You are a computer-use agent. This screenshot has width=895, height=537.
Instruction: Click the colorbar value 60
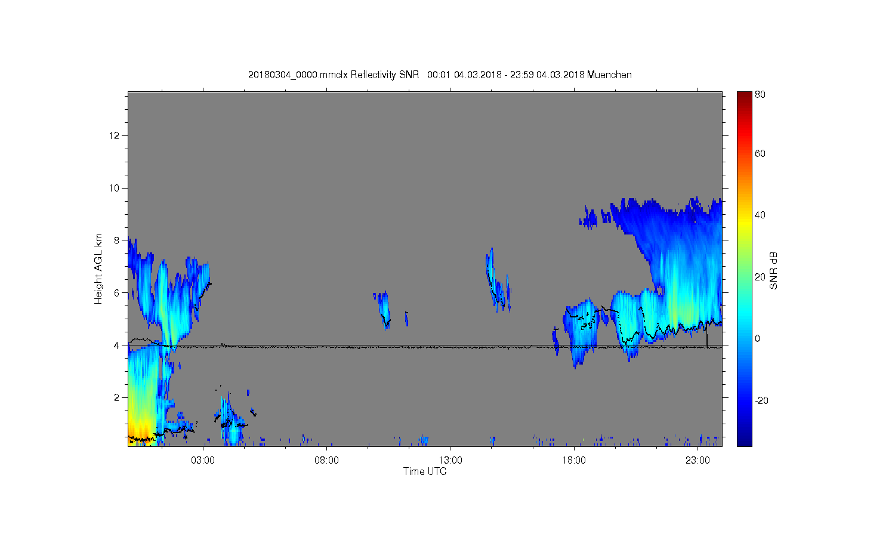[760, 154]
